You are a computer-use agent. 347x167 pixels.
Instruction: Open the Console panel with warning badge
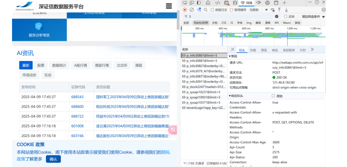click(x=227, y=3)
